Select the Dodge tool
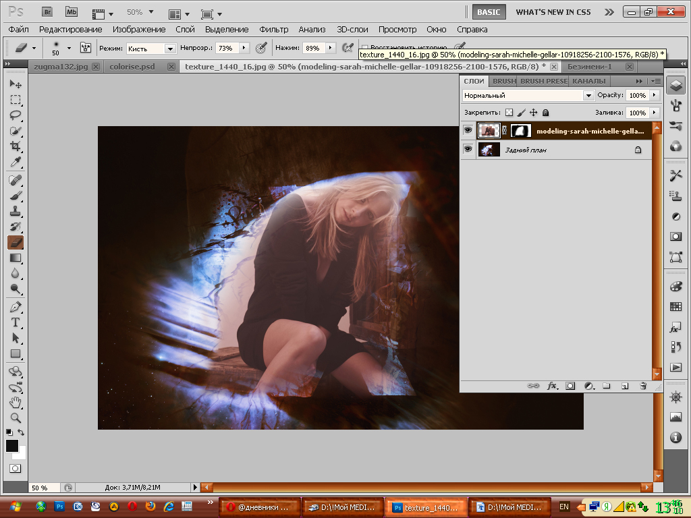The width and height of the screenshot is (691, 518). click(x=16, y=289)
